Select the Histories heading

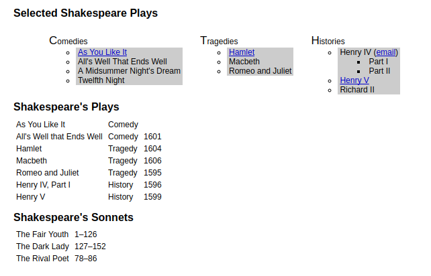(328, 41)
